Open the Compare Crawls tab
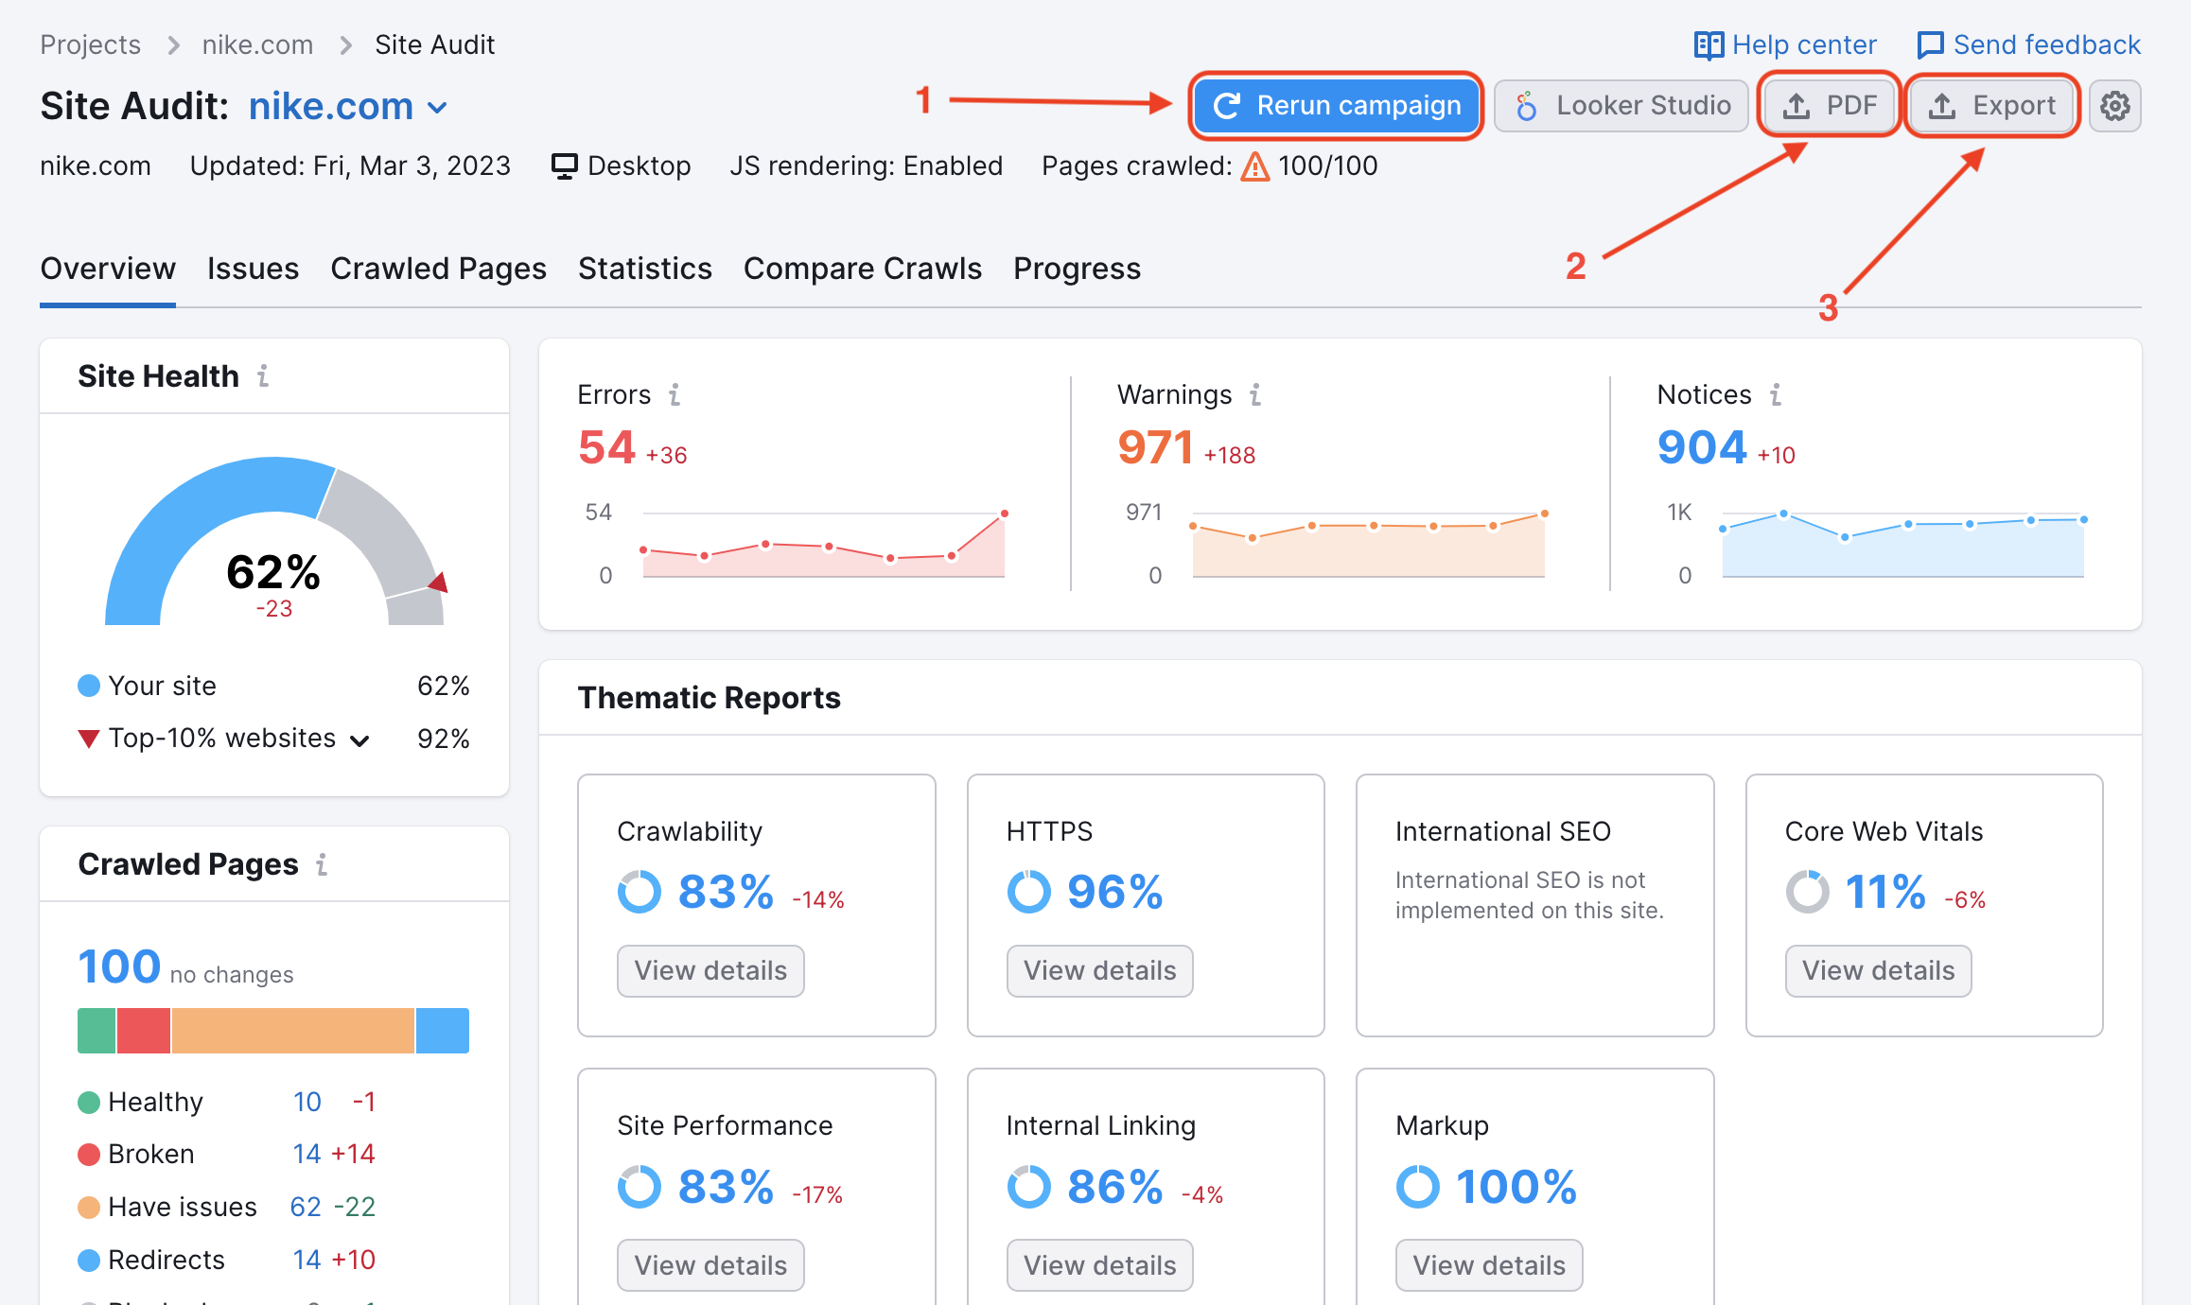 [862, 269]
